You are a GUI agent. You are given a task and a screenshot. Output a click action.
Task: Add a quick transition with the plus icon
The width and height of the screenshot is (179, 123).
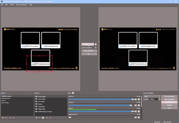[x=96, y=48]
